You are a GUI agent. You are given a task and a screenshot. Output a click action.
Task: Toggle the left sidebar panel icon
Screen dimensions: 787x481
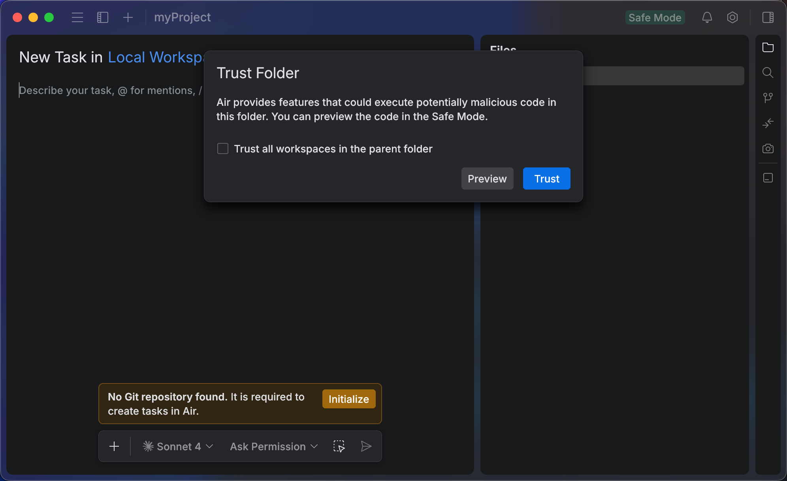[x=103, y=17]
